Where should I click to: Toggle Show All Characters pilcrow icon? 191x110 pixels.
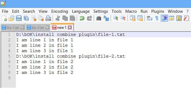(157, 18)
